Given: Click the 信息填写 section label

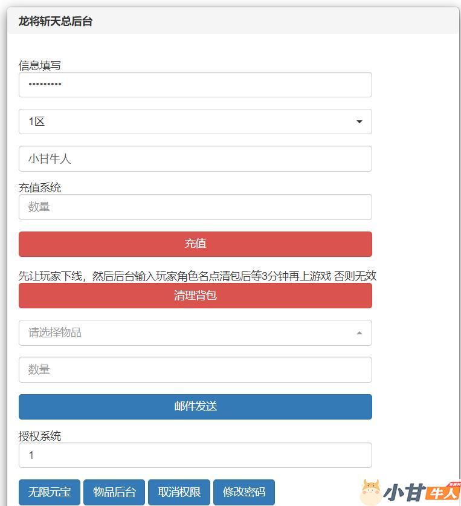Looking at the screenshot, I should 40,65.
